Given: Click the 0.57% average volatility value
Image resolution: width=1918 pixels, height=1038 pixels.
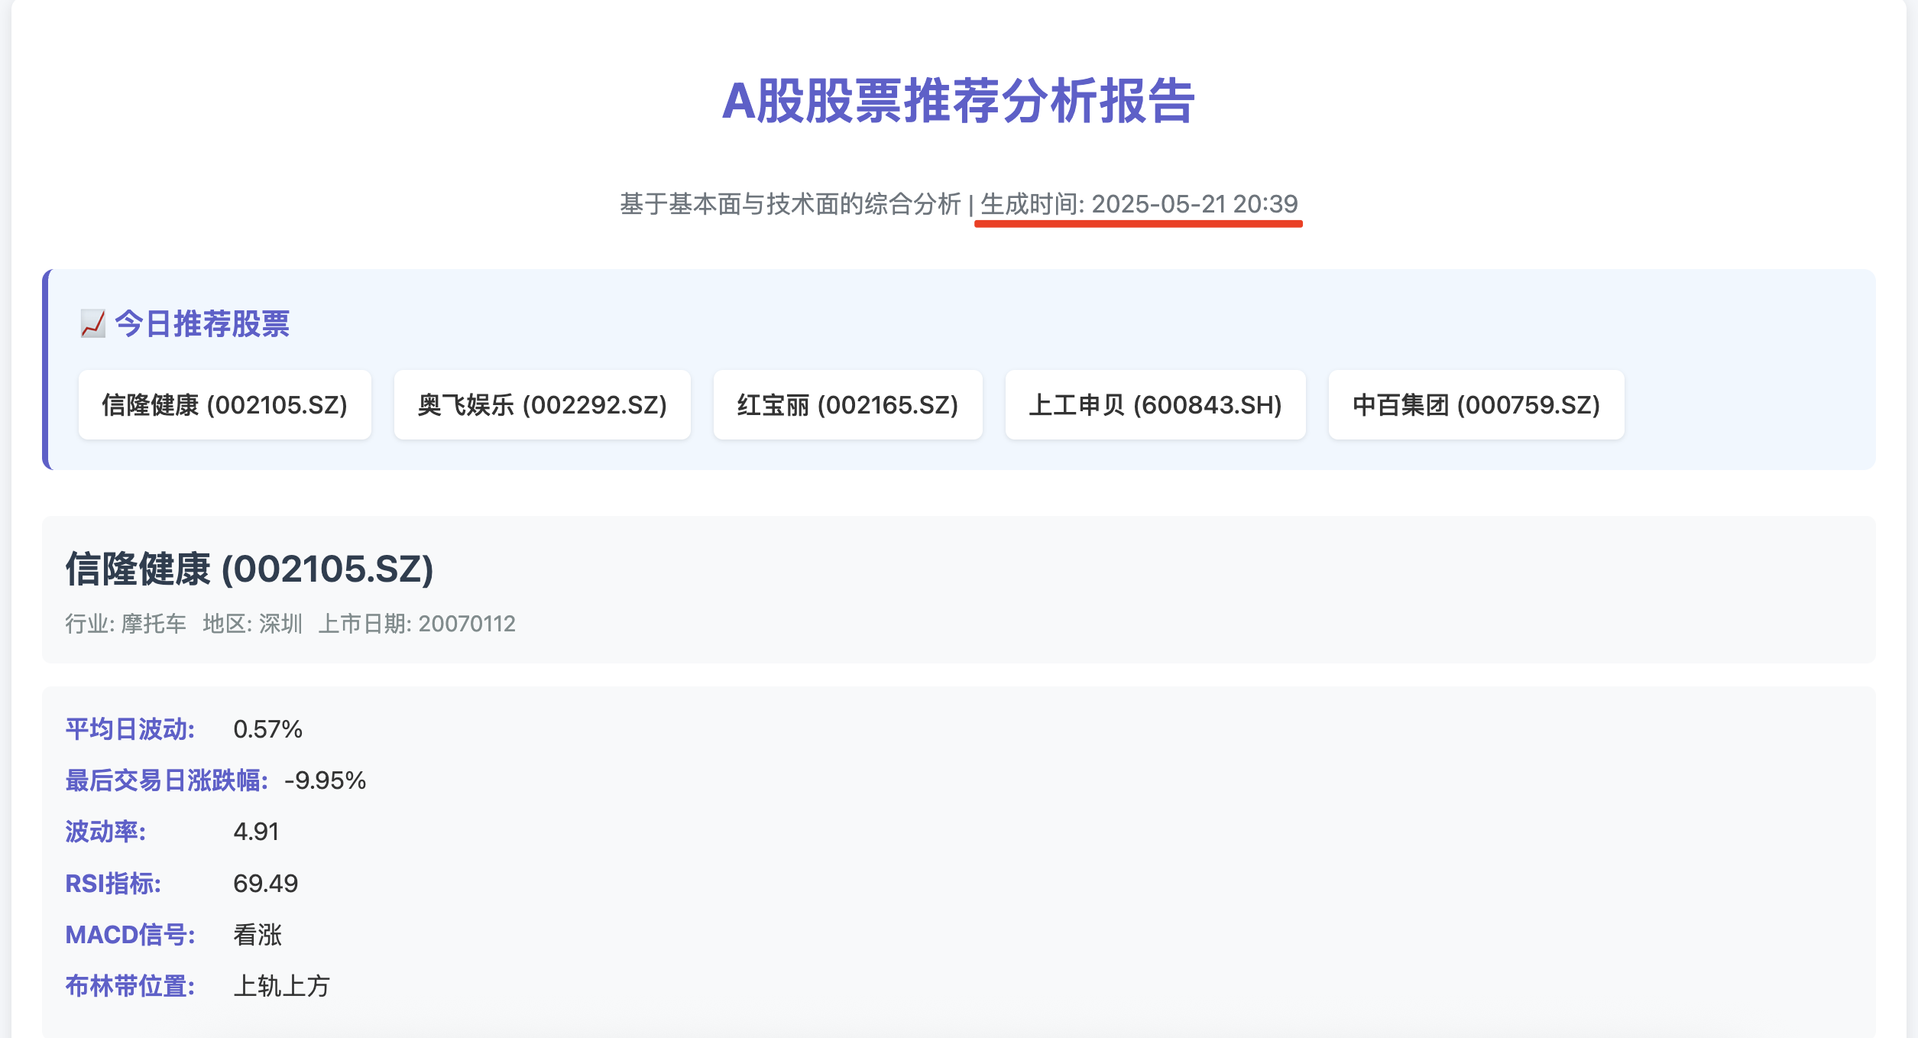Looking at the screenshot, I should [x=268, y=729].
